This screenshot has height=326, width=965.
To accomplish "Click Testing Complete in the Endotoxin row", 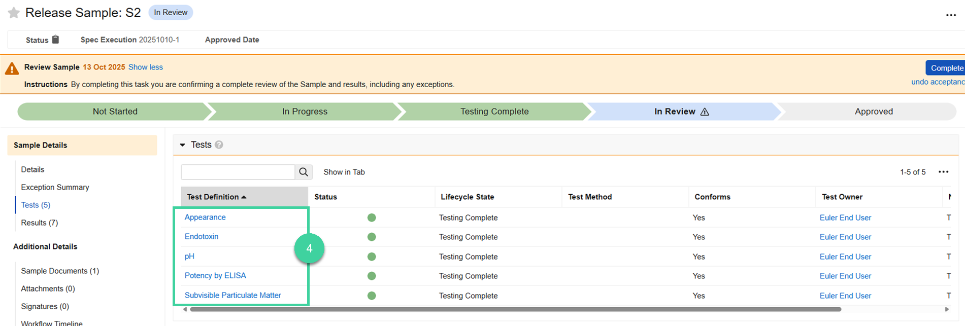I will pyautogui.click(x=468, y=237).
